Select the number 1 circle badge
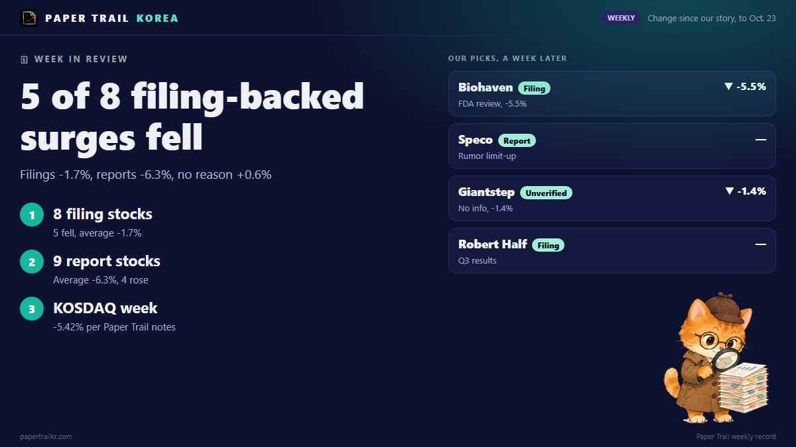 31,215
